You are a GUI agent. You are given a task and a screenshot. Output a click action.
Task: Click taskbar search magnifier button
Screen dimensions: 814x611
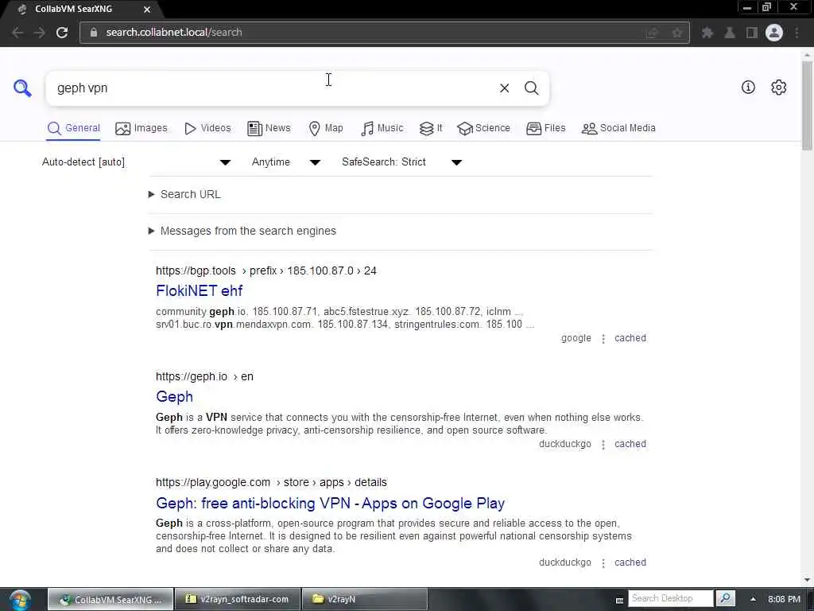coord(726,598)
